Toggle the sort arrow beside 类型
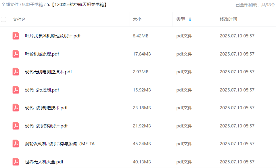Viewport: 276px width, 168px height. click(x=190, y=19)
